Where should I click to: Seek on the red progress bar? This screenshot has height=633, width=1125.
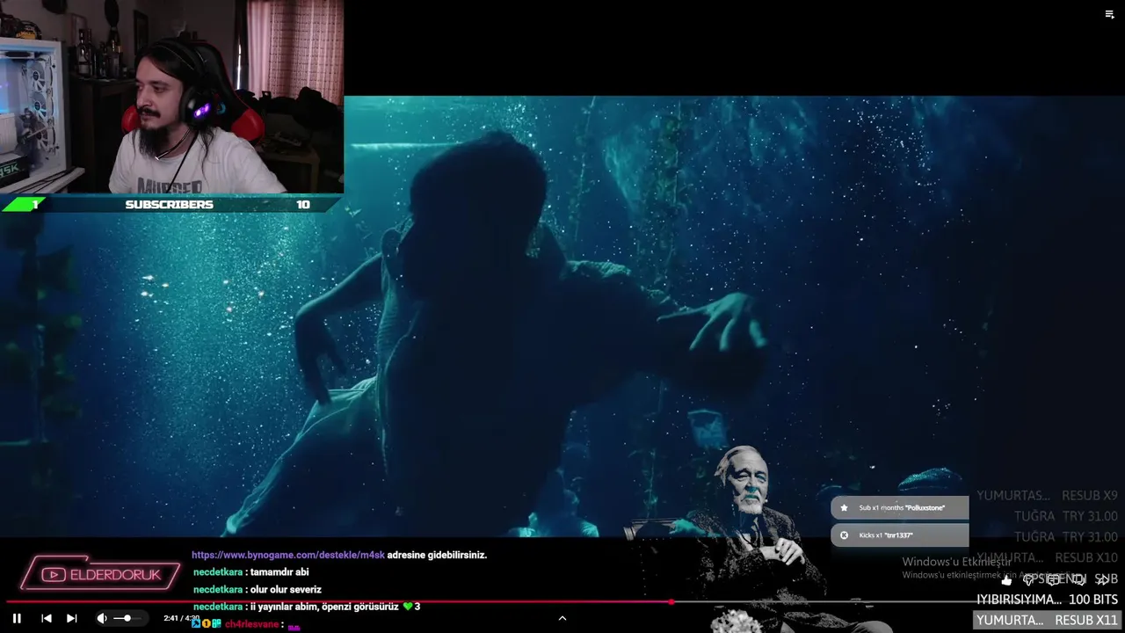[562, 602]
